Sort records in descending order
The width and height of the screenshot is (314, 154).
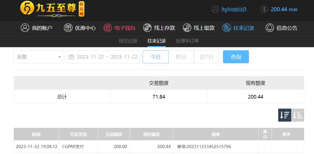tap(285, 115)
